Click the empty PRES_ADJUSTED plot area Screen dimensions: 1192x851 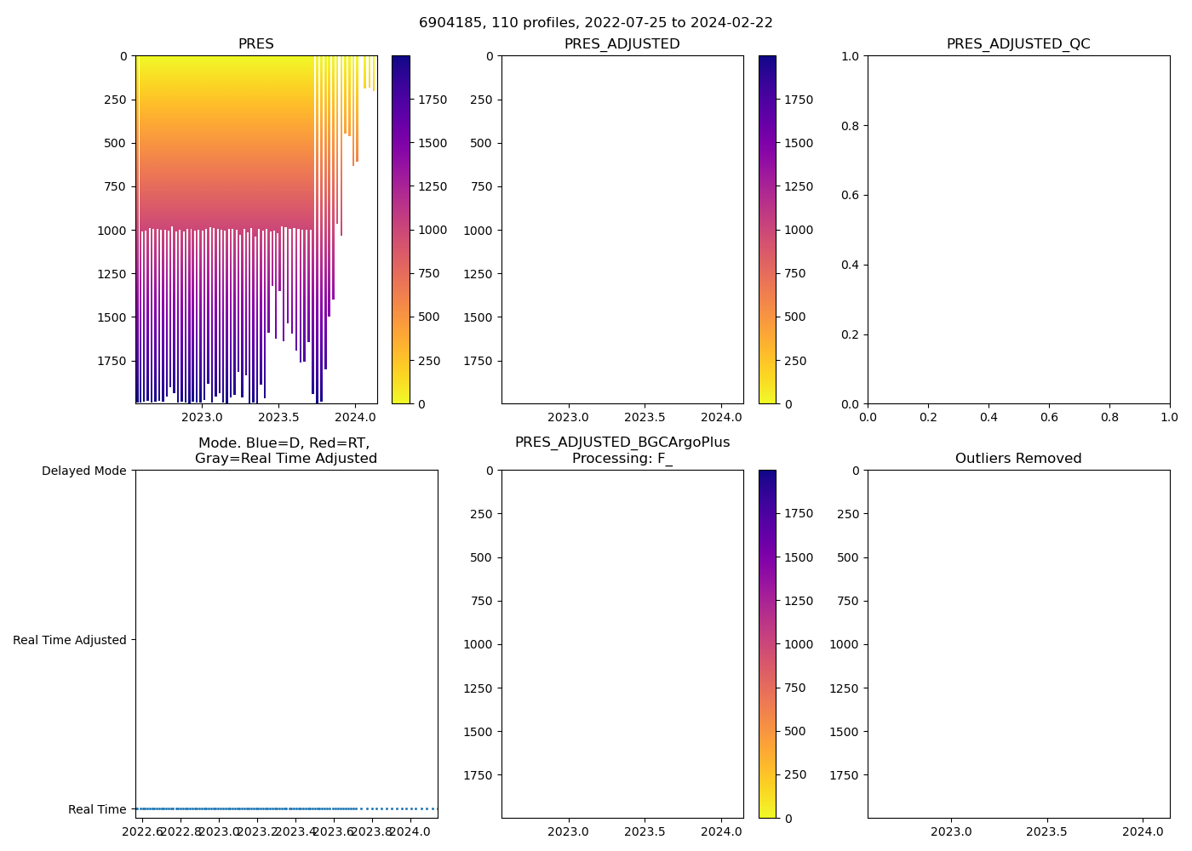(x=622, y=230)
